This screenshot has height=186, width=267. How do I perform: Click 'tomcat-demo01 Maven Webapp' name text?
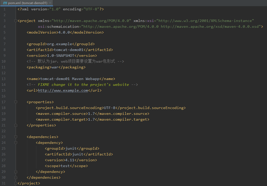click(x=70, y=79)
